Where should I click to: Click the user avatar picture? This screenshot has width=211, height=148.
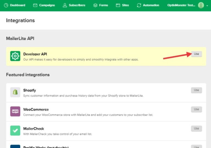point(201,5)
